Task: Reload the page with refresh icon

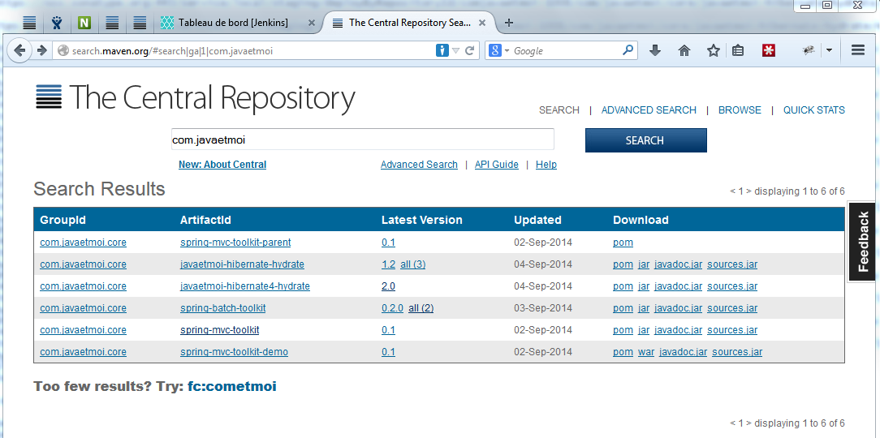Action: pos(470,50)
